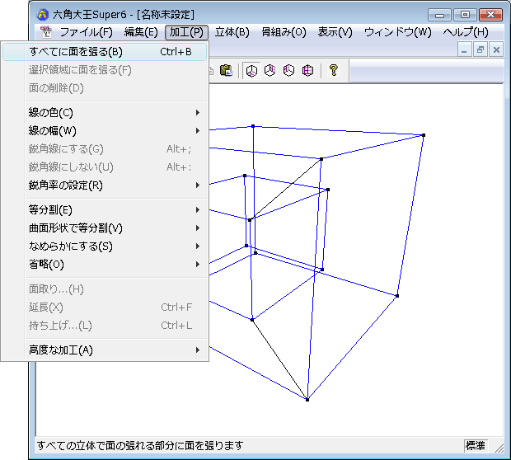This screenshot has height=460, width=511.
Task: Click the title bar text 六角大王Super6 - [名称未設定]
Action: click(x=124, y=15)
